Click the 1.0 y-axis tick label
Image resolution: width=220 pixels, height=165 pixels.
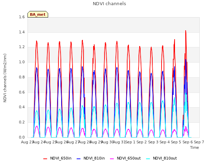[22, 62]
